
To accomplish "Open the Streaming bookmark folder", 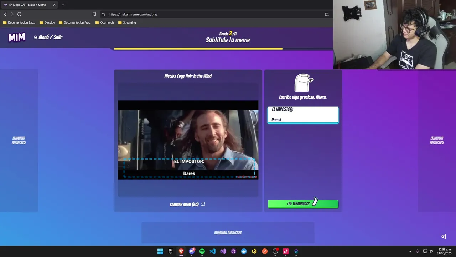I will point(127,22).
